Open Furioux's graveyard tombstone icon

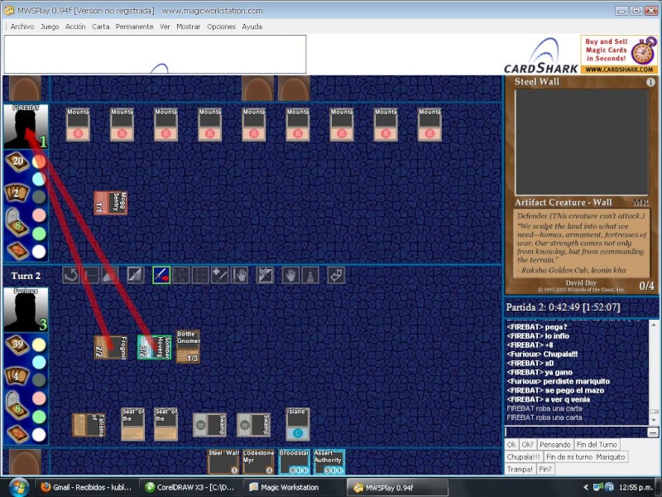tap(17, 405)
